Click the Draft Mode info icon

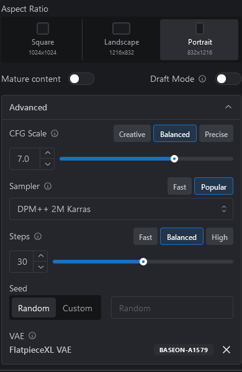(202, 79)
